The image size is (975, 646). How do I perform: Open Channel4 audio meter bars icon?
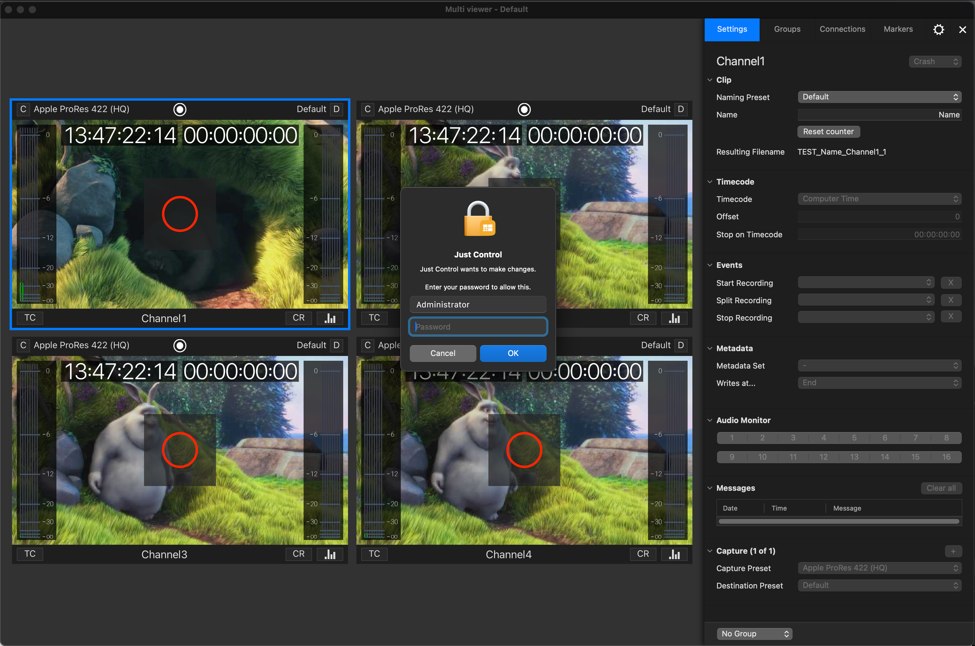(x=674, y=554)
